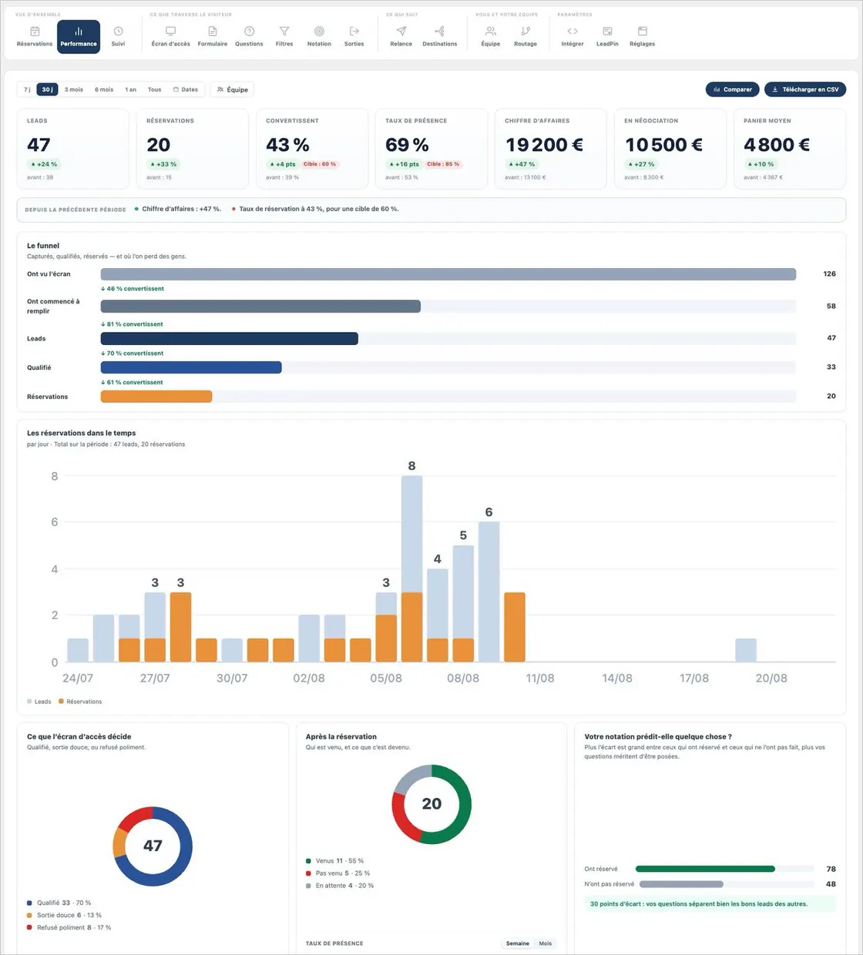
Task: Open the Questions navigation item
Action: tap(249, 36)
